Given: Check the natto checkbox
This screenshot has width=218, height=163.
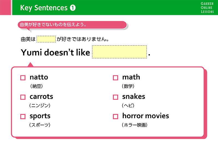Looking at the screenshot, I should (23, 78).
